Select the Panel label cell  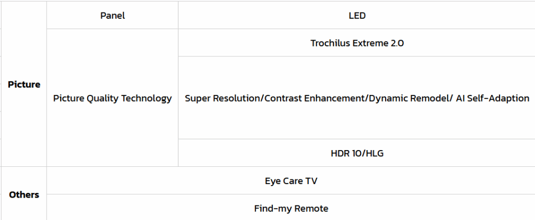[112, 16]
